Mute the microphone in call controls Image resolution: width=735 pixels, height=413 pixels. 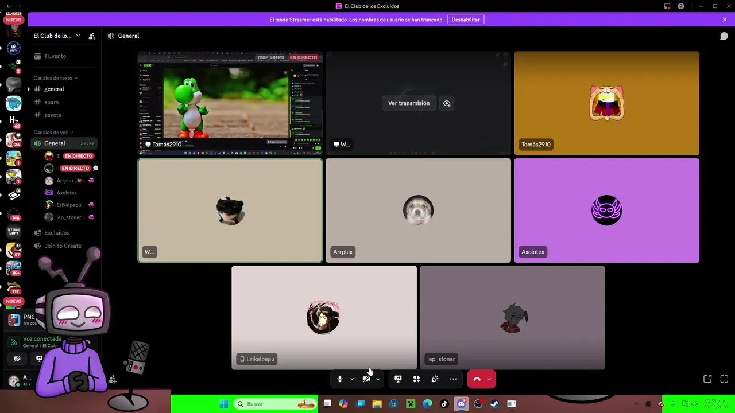click(x=340, y=379)
